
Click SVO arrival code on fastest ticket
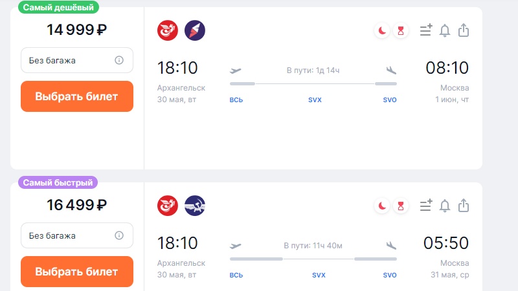point(390,275)
